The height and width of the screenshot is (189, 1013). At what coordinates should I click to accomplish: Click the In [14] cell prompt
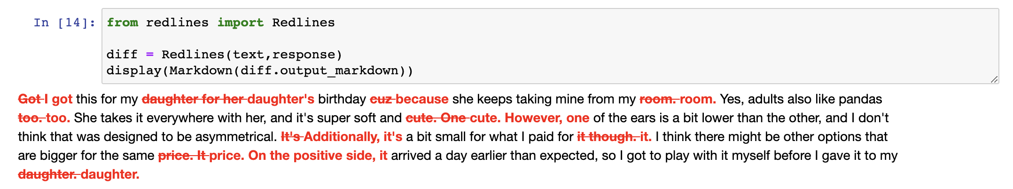pos(64,23)
